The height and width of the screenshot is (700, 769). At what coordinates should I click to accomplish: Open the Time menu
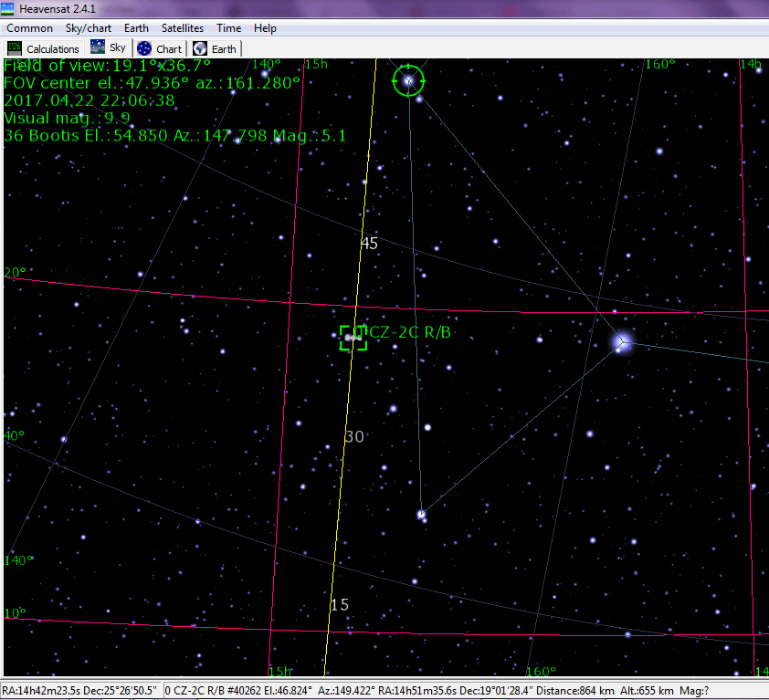pyautogui.click(x=228, y=28)
